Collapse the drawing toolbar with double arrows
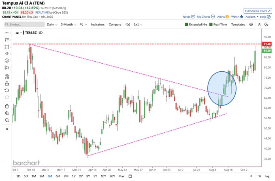The height and width of the screenshot is (181, 275). [x=7, y=129]
